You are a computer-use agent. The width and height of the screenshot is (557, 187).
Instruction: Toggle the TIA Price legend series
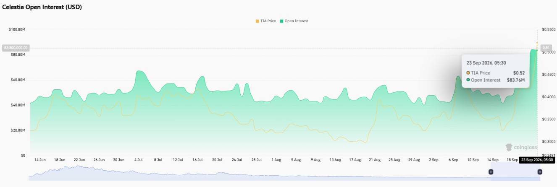pos(265,21)
